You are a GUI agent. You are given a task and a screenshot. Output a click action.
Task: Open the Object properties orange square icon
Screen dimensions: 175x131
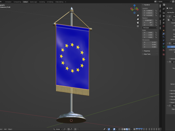click(x=164, y=30)
